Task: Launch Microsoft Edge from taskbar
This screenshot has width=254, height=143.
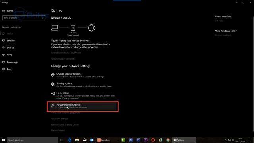Action: click(x=69, y=140)
